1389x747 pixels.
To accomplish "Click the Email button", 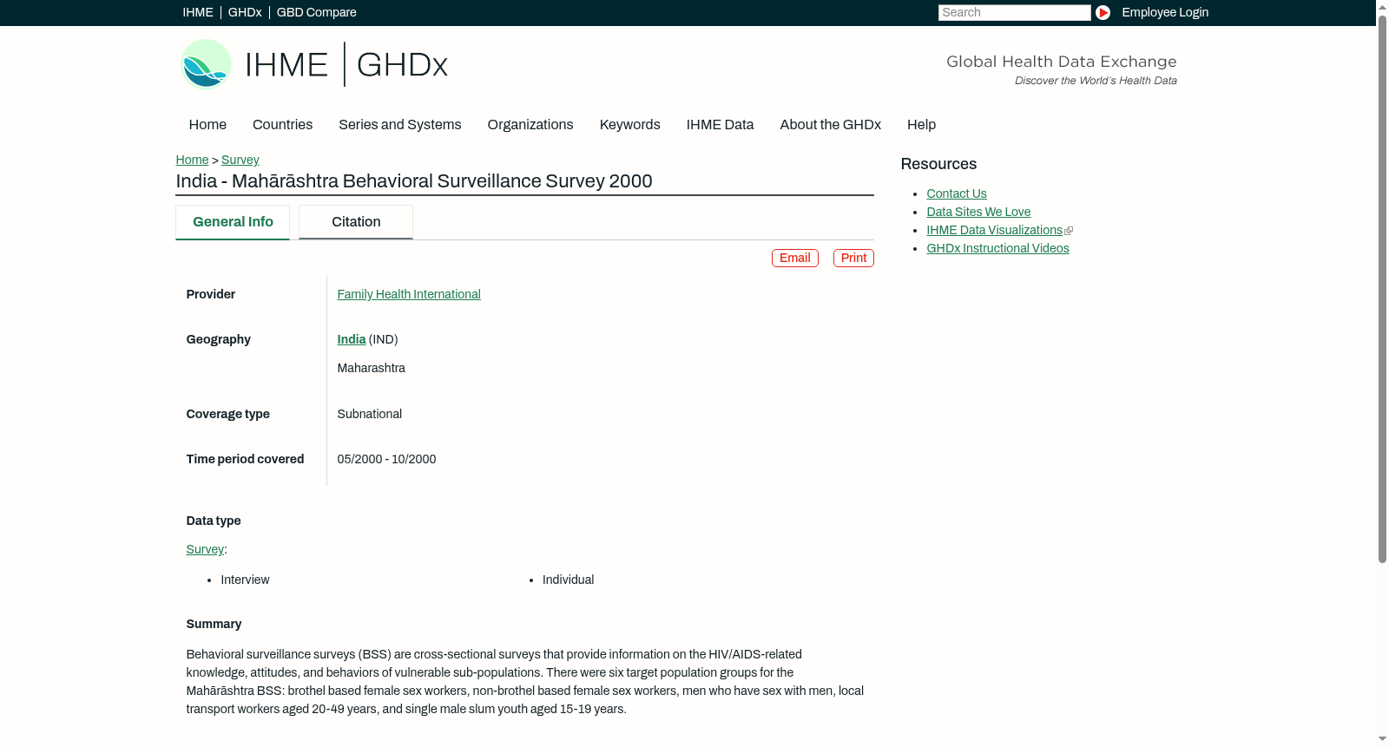I will tap(795, 259).
